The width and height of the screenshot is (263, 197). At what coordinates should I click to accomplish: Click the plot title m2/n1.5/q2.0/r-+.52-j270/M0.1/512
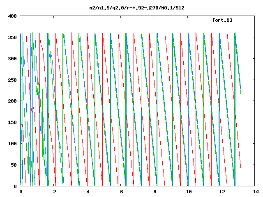[137, 8]
